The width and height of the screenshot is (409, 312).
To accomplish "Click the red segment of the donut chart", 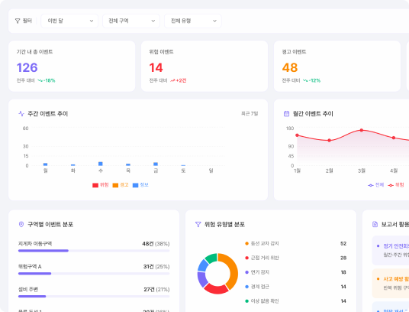I will 216,289.
